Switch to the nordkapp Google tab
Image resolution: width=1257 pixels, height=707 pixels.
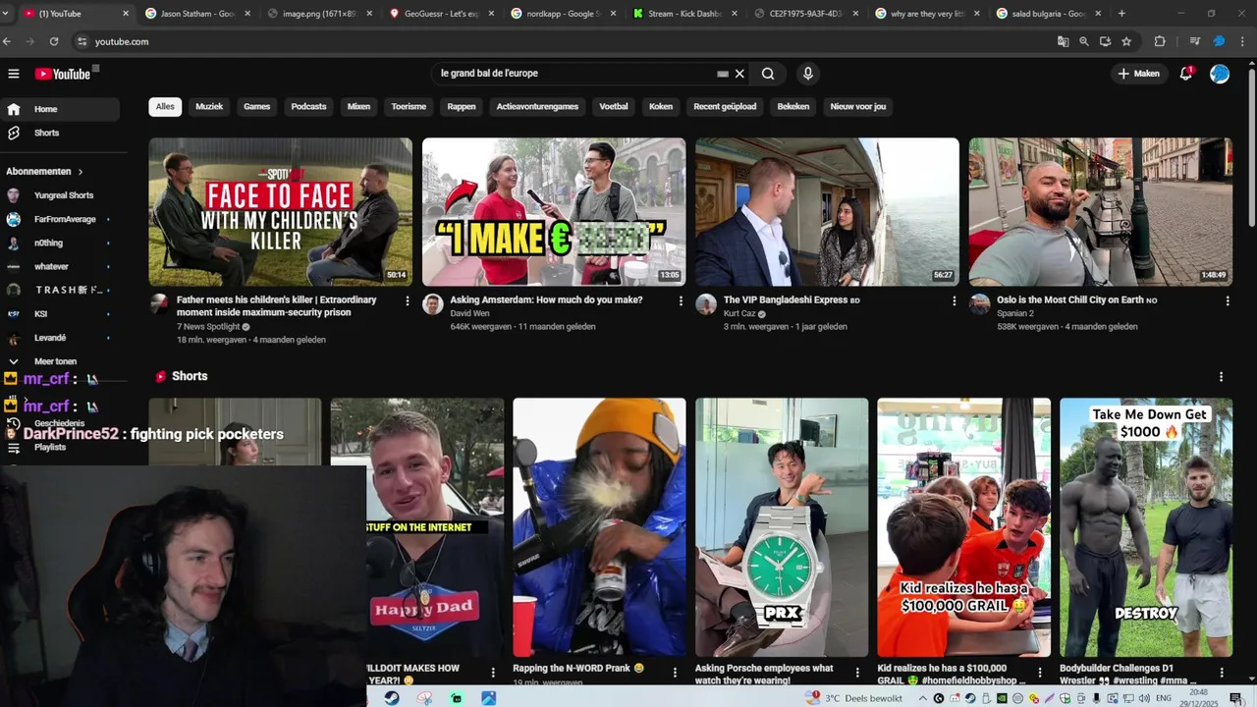(x=565, y=14)
